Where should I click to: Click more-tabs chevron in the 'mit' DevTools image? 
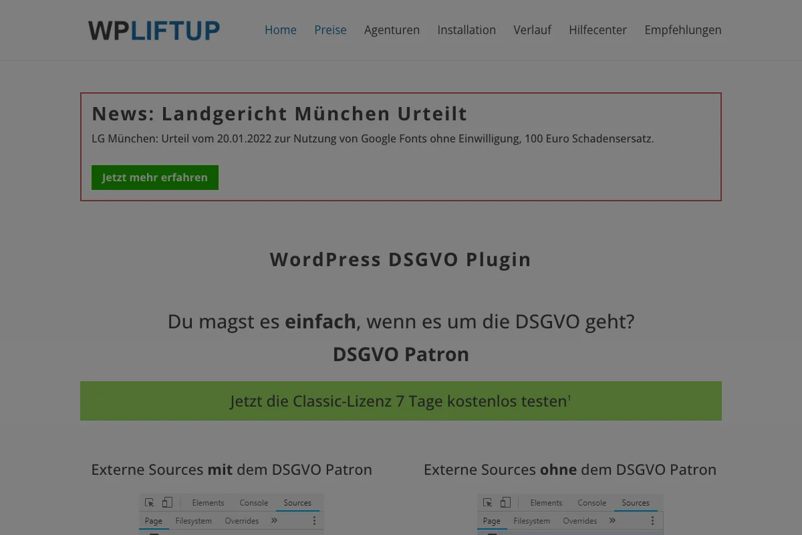tap(275, 520)
